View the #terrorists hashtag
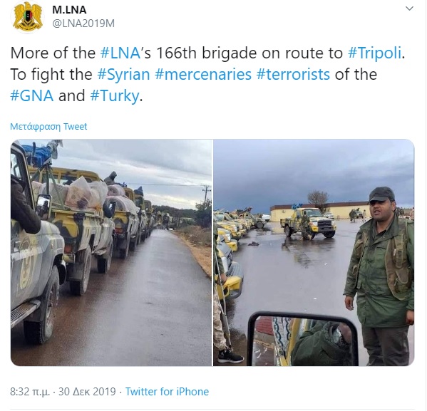This screenshot has width=427, height=411. click(x=293, y=74)
